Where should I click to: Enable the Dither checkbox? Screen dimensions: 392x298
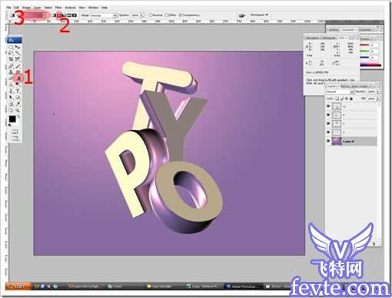point(167,15)
